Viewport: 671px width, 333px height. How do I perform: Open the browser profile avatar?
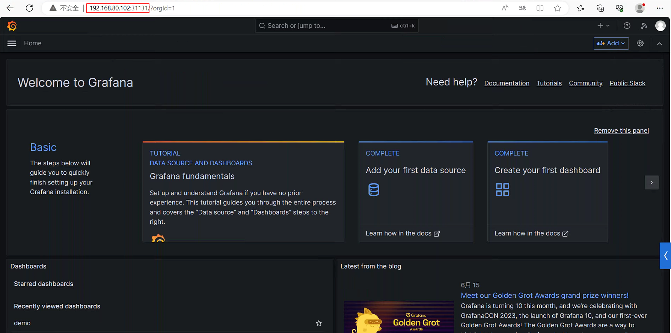[x=640, y=8]
